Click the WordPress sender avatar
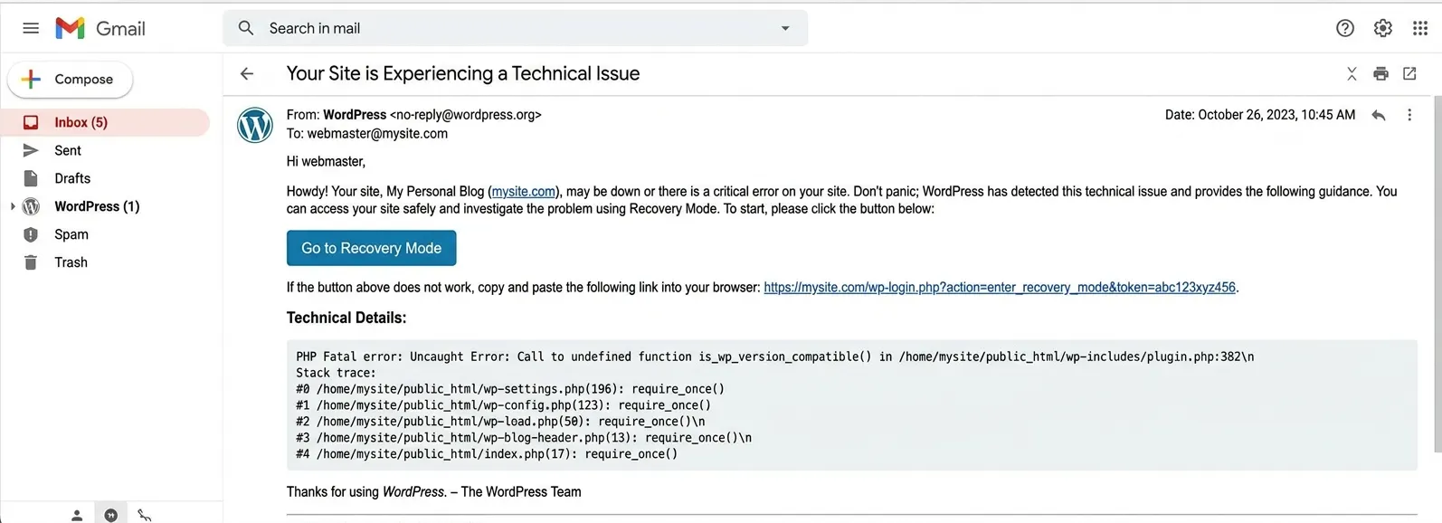The height and width of the screenshot is (523, 1442). click(x=255, y=125)
